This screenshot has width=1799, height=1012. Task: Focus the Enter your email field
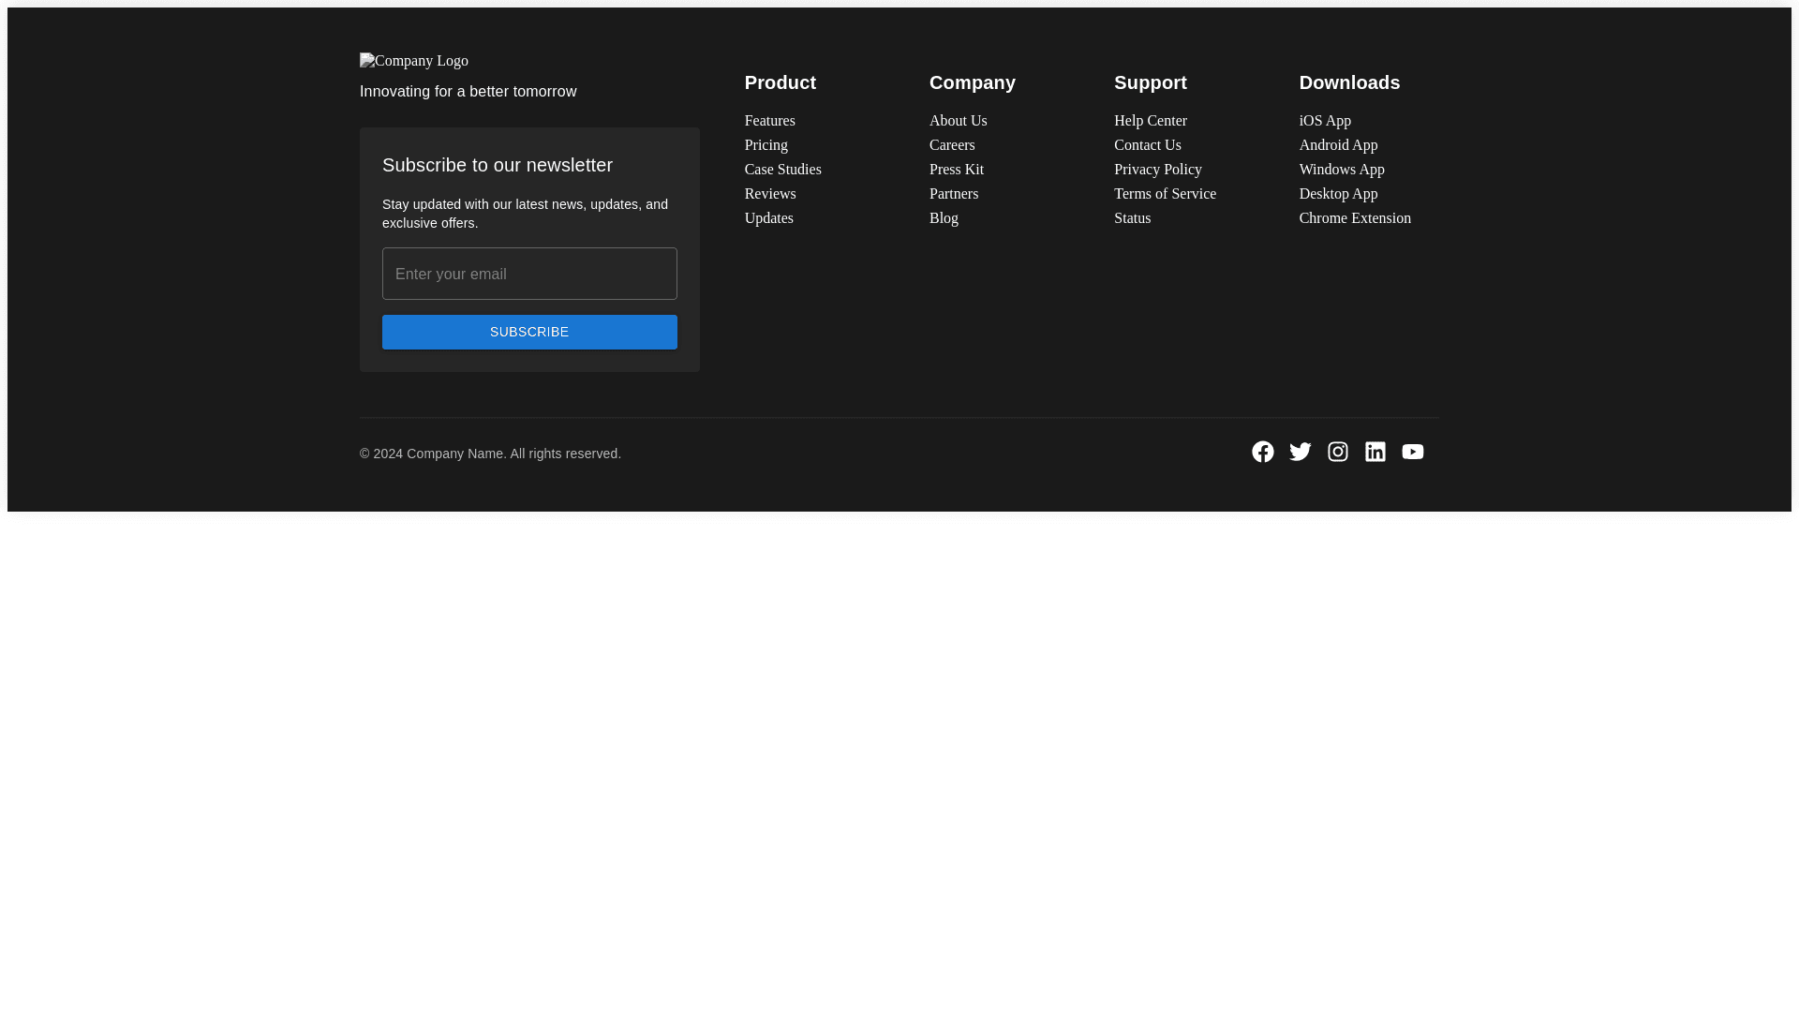[529, 274]
